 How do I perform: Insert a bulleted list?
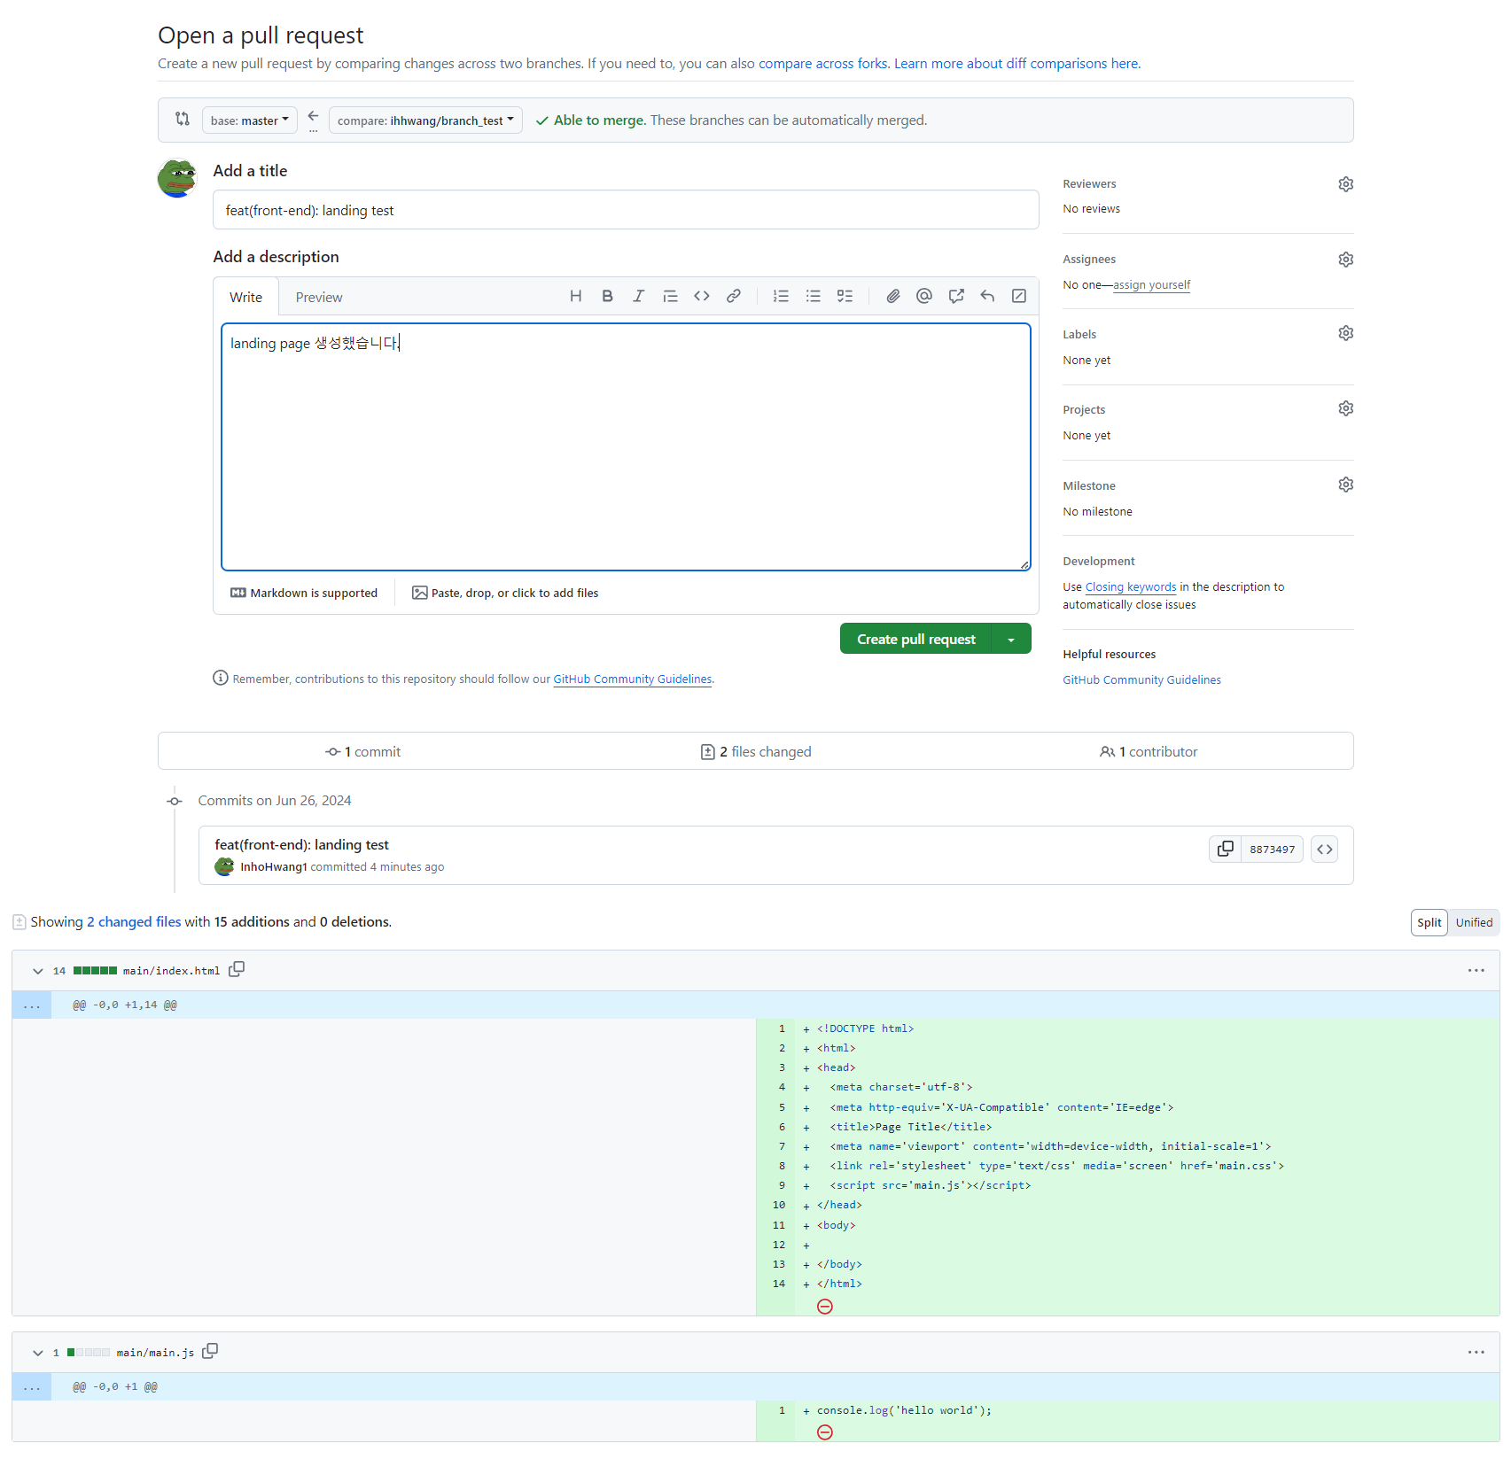coord(813,296)
